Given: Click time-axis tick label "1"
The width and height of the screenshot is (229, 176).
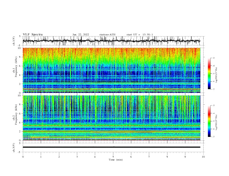Looking at the screenshot, I should (x=41, y=157).
